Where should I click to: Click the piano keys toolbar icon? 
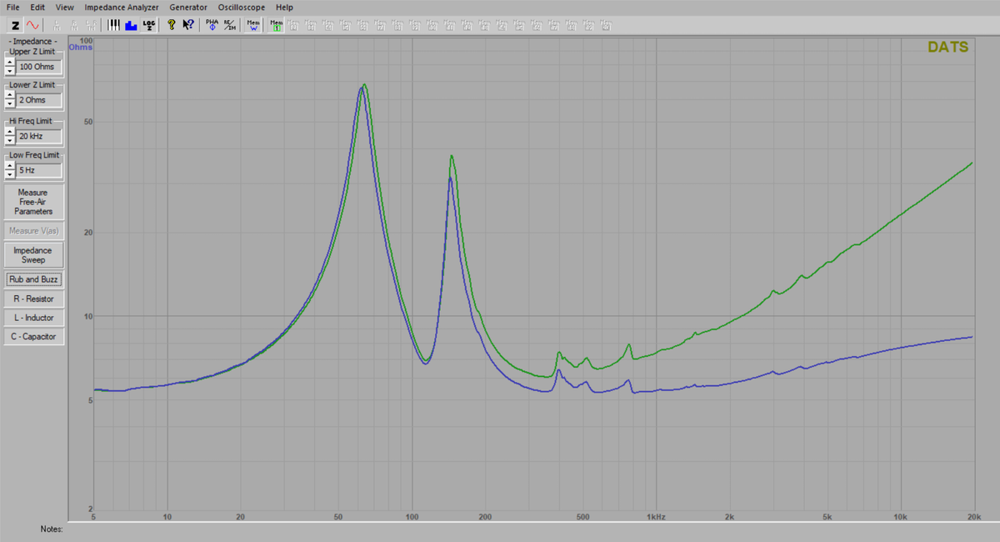point(114,25)
